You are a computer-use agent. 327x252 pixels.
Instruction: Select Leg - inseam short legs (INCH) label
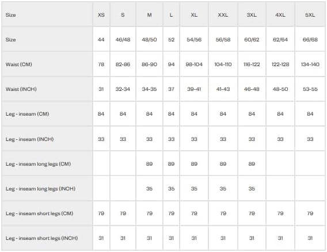41,238
